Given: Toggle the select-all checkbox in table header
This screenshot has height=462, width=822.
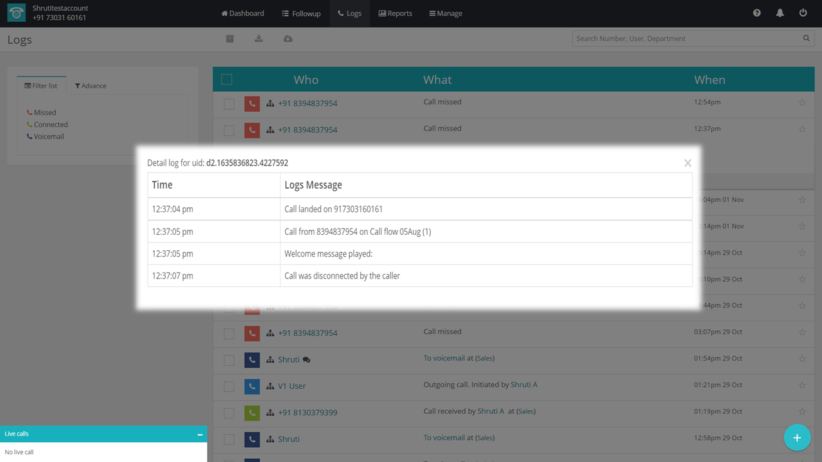Looking at the screenshot, I should tap(227, 80).
